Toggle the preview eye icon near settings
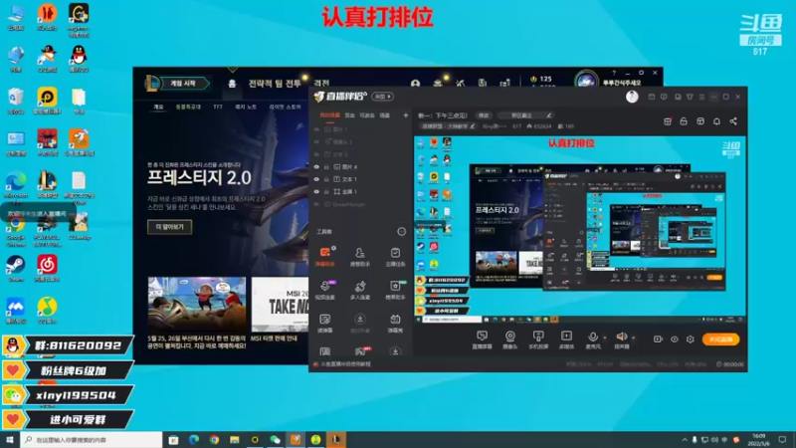The height and width of the screenshot is (448, 796). tap(675, 339)
